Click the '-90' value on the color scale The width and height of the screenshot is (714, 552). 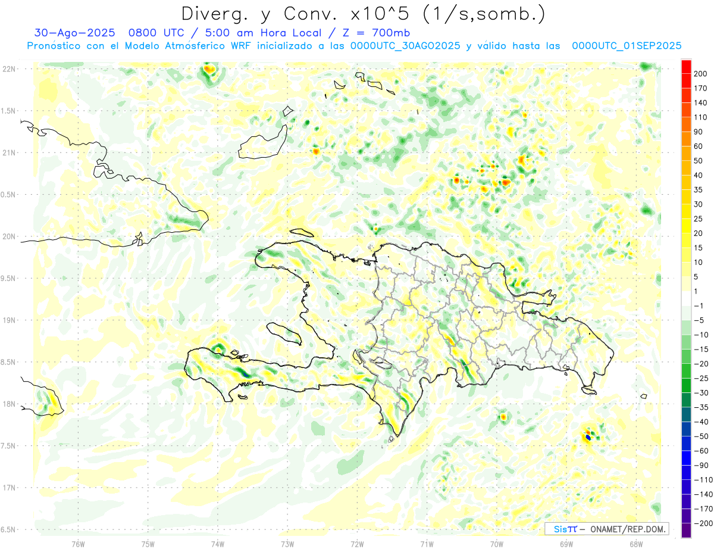click(701, 466)
